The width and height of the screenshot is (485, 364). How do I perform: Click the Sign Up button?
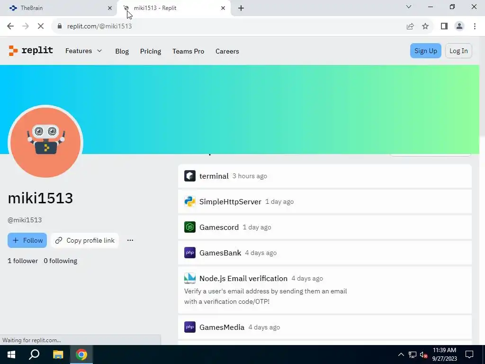coord(426,51)
